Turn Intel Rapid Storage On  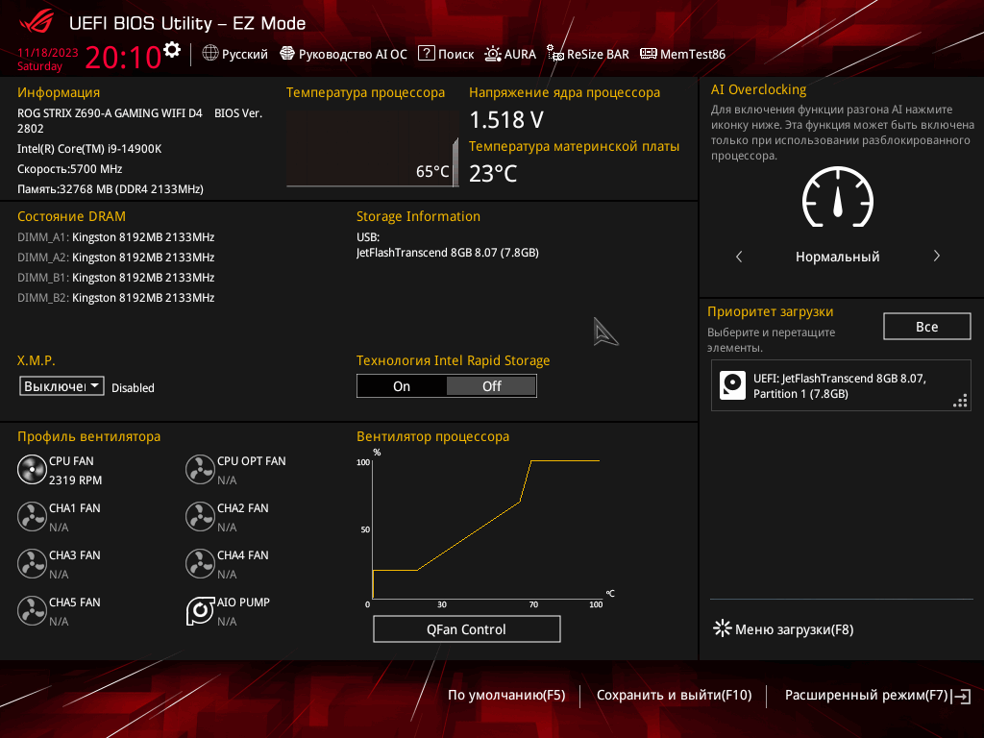tap(402, 386)
